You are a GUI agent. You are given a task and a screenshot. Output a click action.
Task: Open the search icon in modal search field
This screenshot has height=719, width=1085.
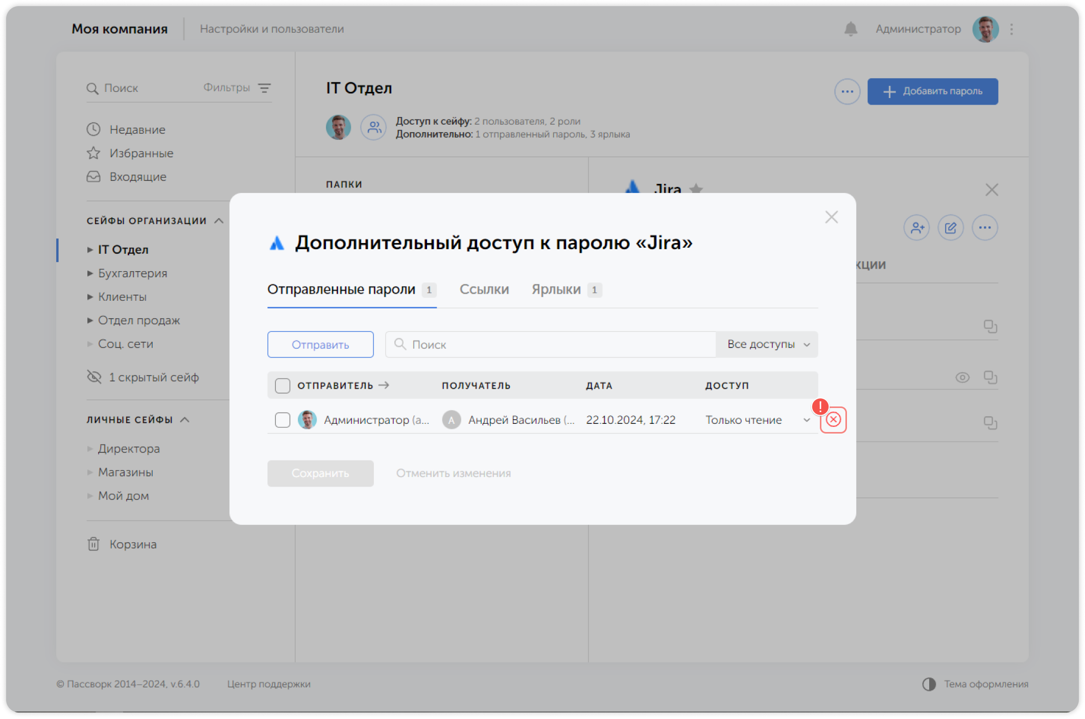(400, 344)
